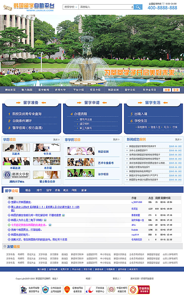The width and height of the screenshot is (184, 299).
Task: Click the orange 注册 button
Action: point(167,90)
